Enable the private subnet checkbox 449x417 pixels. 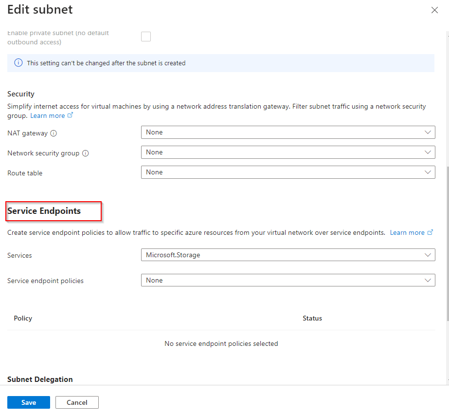(146, 37)
